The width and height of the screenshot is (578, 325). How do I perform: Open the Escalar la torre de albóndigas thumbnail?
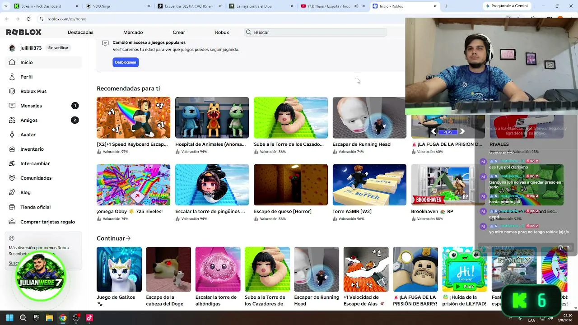[x=218, y=269]
